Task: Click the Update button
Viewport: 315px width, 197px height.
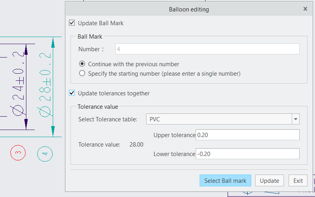Action: click(270, 180)
